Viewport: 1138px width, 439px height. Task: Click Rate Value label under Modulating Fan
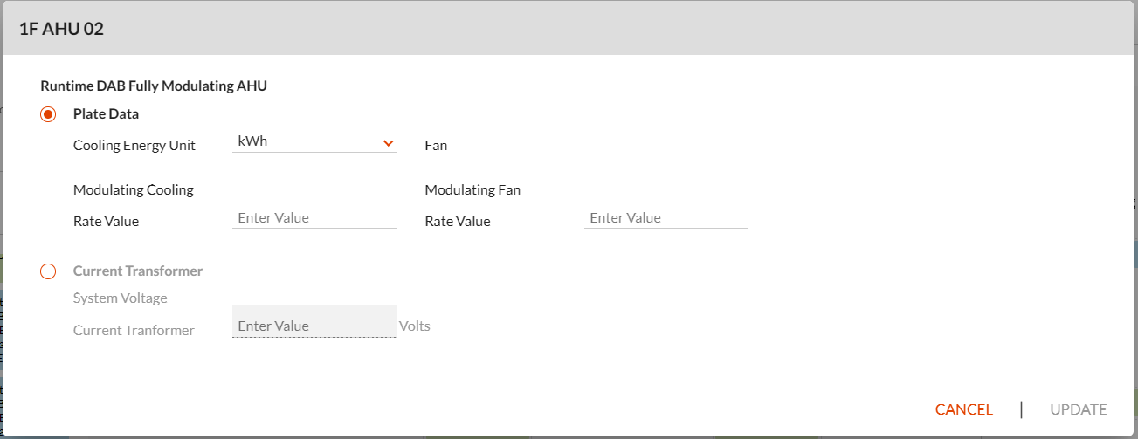point(458,221)
